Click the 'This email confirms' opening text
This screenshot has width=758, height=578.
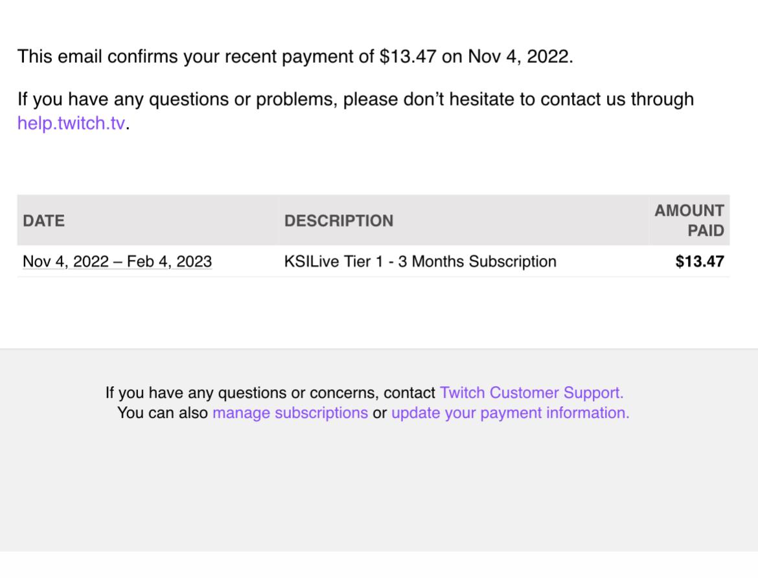(x=98, y=56)
